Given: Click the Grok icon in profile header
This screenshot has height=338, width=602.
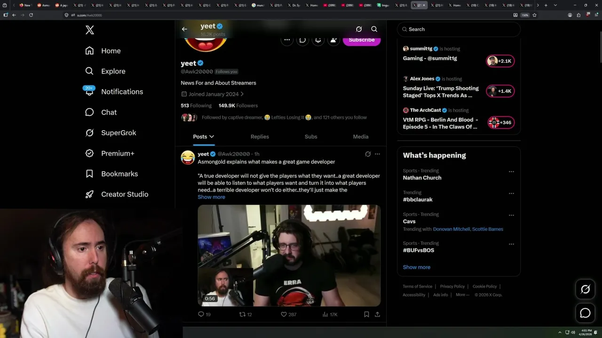Looking at the screenshot, I should pyautogui.click(x=359, y=29).
